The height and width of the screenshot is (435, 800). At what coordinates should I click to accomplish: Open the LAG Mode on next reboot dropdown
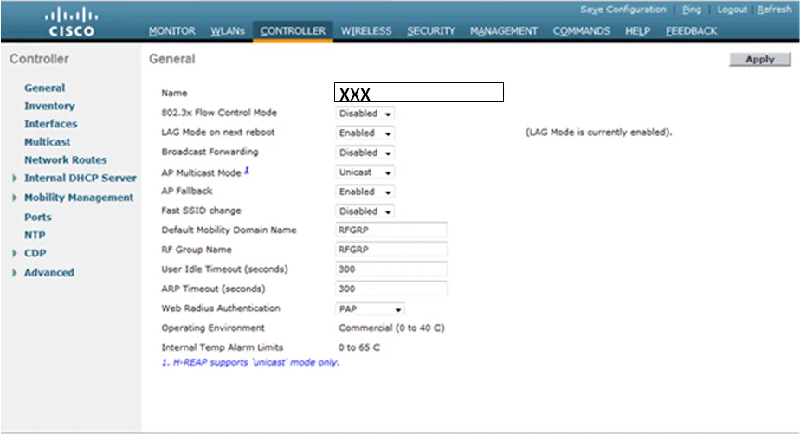(x=365, y=133)
